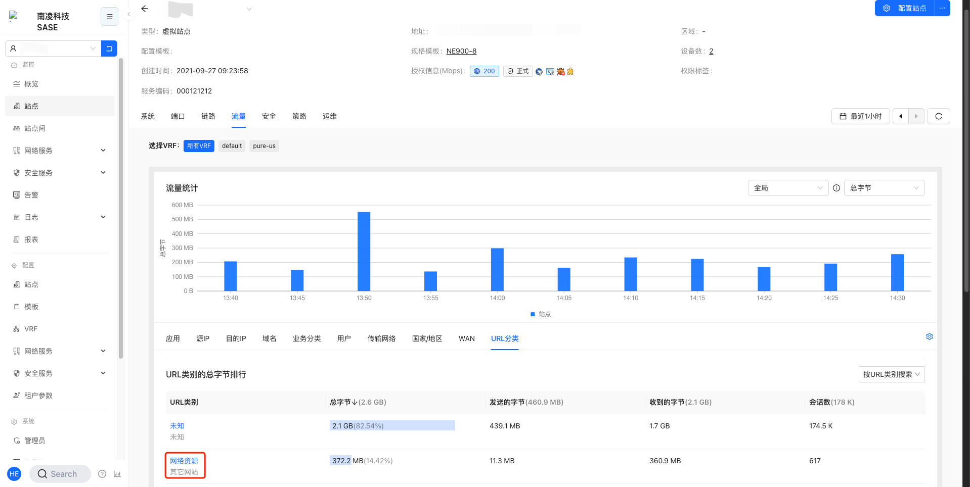970x487 pixels.
Task: Click the Search field at sidebar bottom
Action: click(60, 474)
